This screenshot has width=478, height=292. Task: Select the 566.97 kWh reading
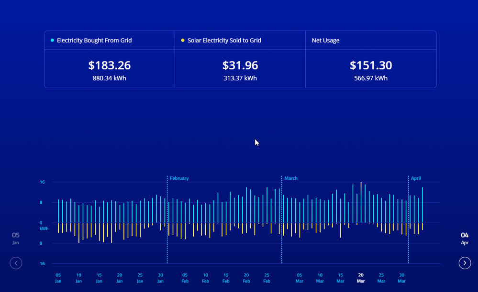[x=371, y=78]
